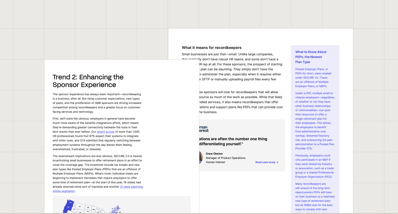Click the "What to Know About PEPs" sidebar title
Screen dimensions: 398x214
click(x=311, y=57)
